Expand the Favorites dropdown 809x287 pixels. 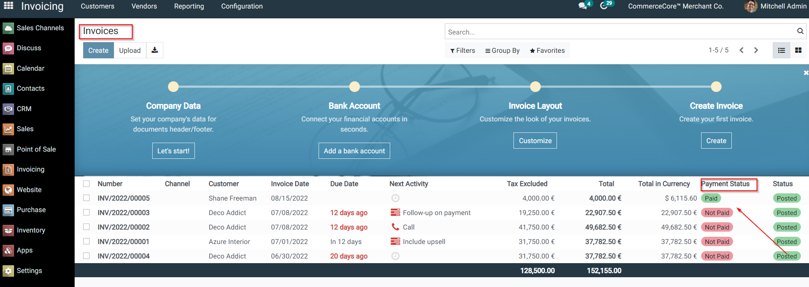coord(547,50)
